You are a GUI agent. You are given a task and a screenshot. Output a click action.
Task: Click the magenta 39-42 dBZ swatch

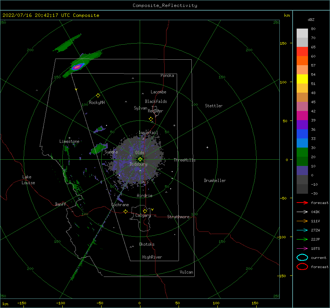302,116
